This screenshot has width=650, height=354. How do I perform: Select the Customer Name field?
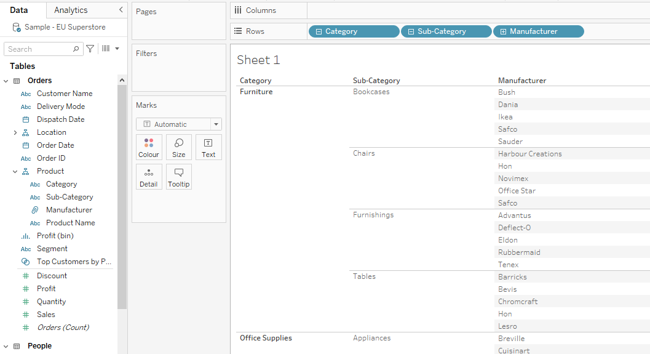pyautogui.click(x=65, y=94)
